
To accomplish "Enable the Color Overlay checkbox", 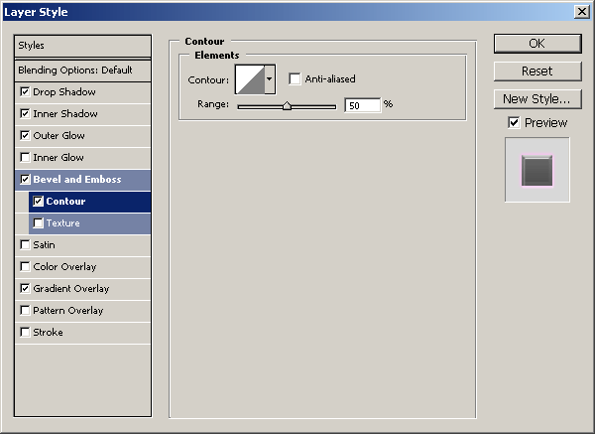I will pos(25,267).
